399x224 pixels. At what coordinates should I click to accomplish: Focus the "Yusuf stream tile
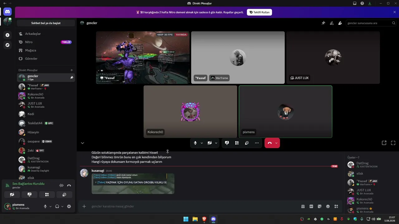[143, 58]
